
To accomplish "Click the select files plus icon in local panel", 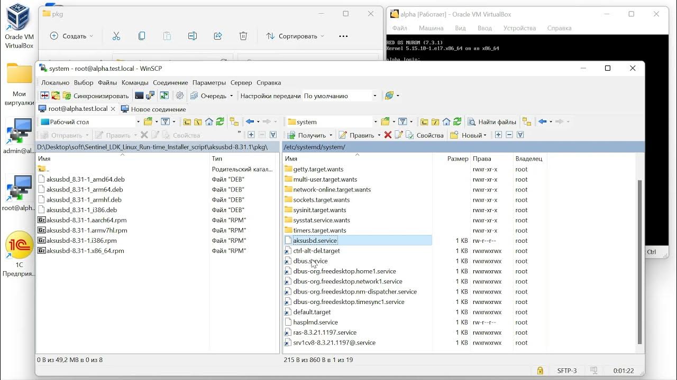I will pyautogui.click(x=251, y=135).
